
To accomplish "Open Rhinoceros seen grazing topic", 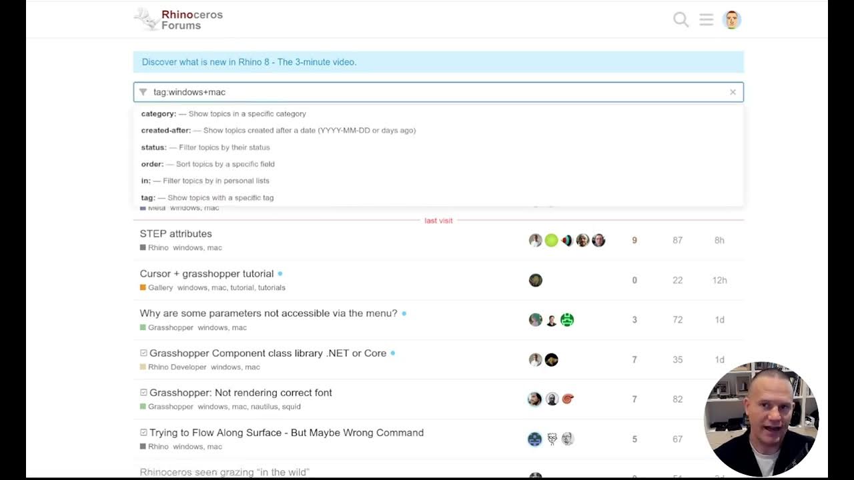I will (x=224, y=472).
